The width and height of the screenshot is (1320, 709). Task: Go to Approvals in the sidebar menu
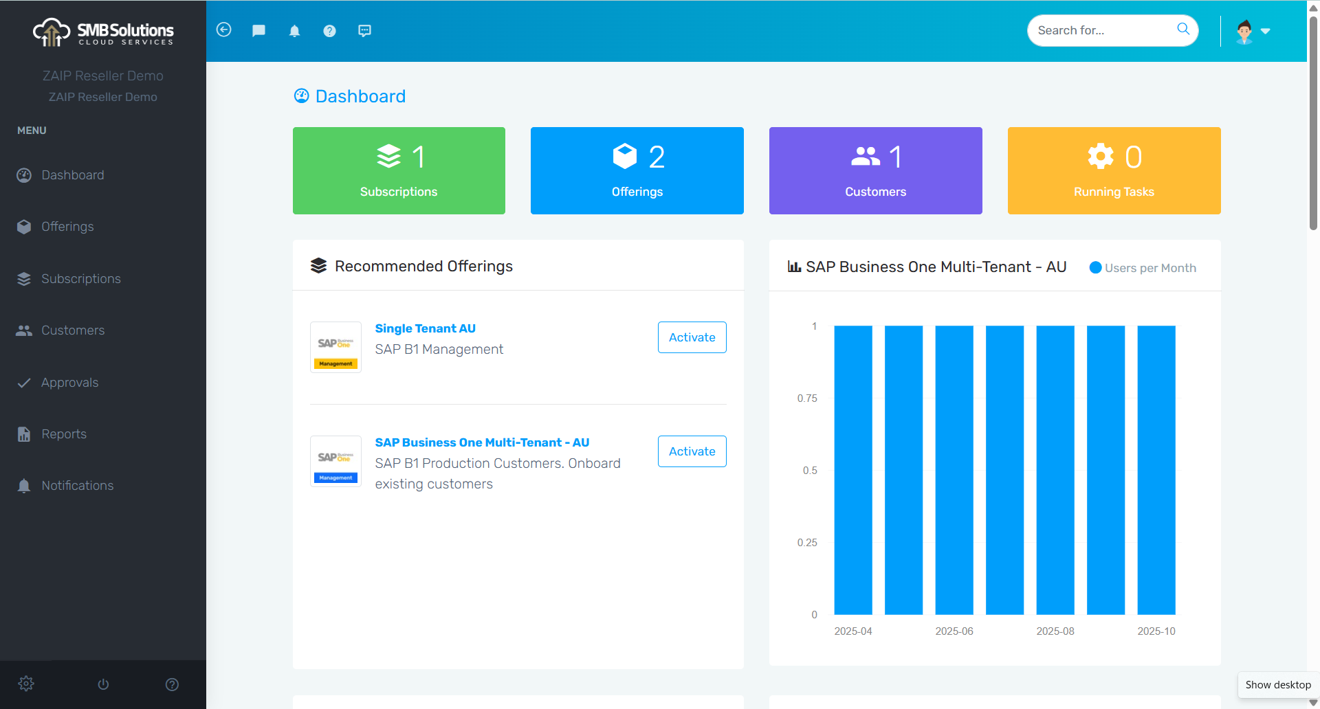click(69, 383)
